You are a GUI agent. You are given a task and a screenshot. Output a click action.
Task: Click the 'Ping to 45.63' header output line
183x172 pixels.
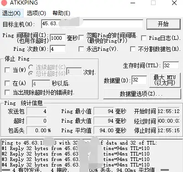pyautogui.click(x=79, y=143)
